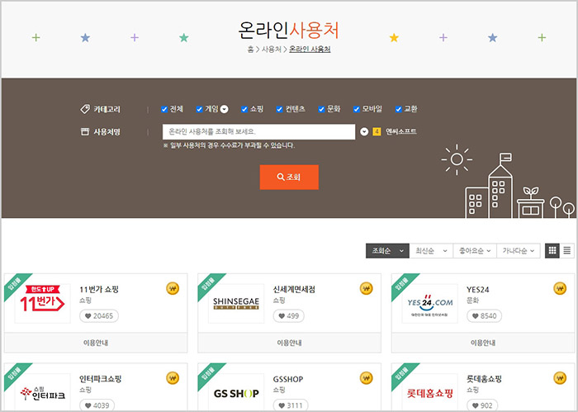The image size is (578, 412).
Task: Click the yellow rank 4 badge
Action: click(x=377, y=131)
